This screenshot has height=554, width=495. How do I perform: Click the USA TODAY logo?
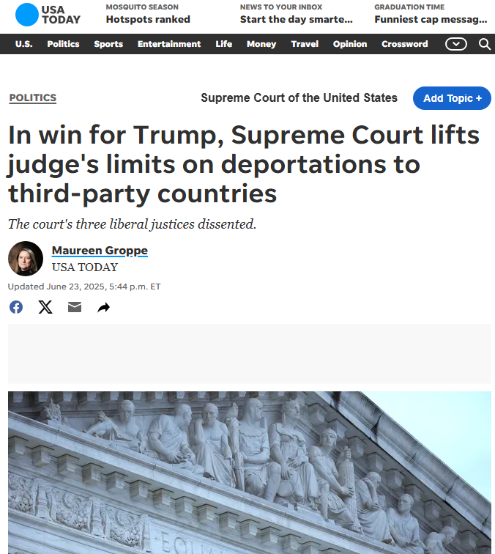pos(48,15)
